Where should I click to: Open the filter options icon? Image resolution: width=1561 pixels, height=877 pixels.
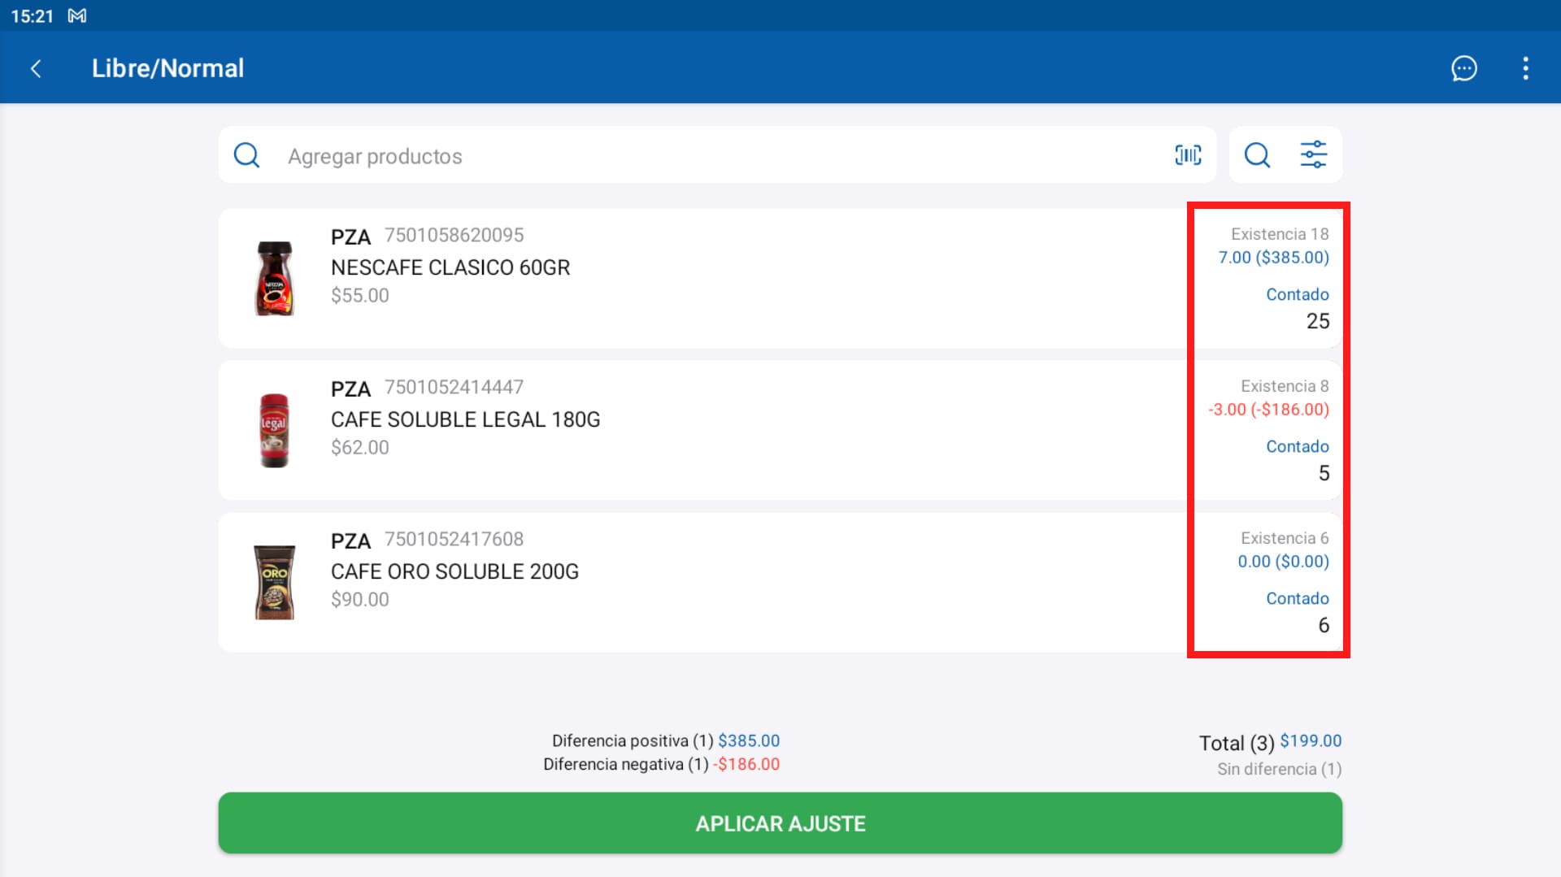point(1313,154)
